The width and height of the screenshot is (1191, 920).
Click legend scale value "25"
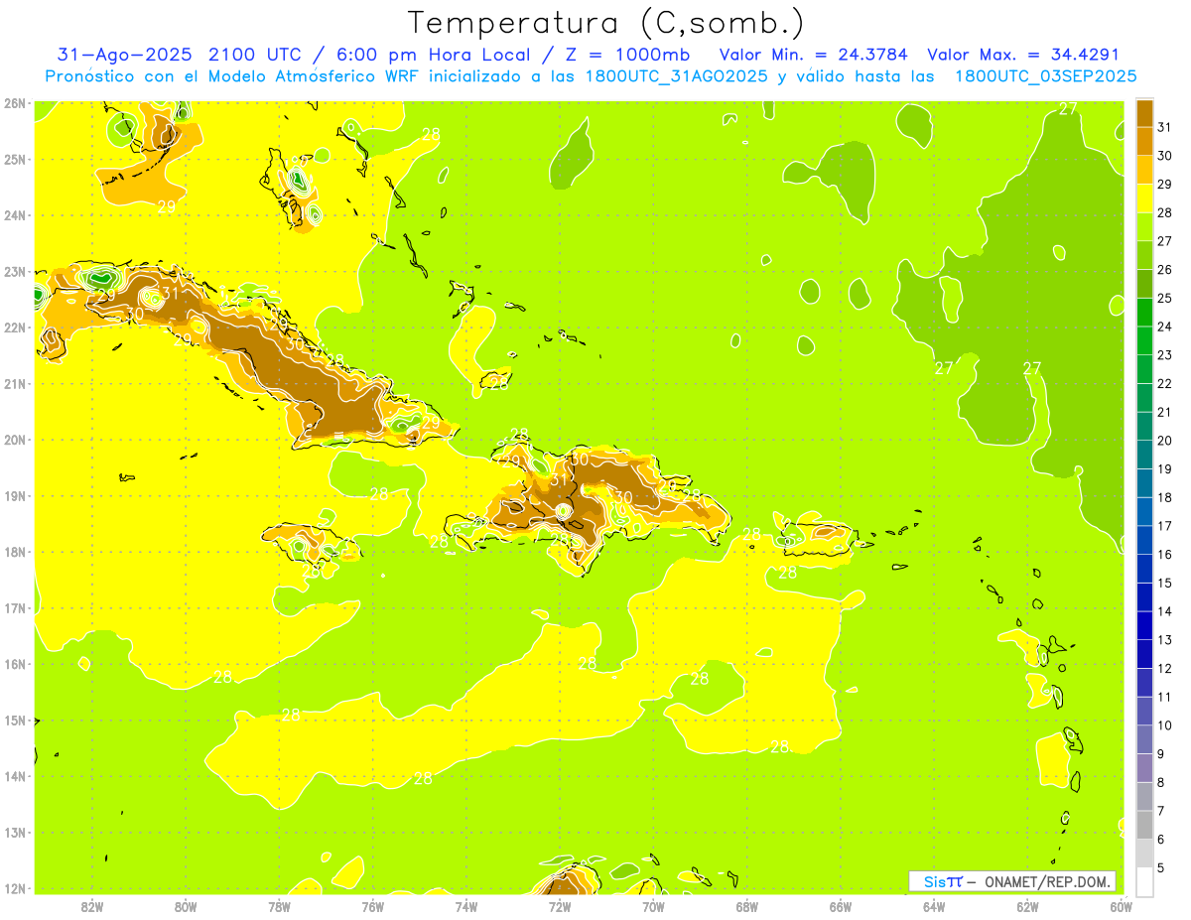point(1165,298)
